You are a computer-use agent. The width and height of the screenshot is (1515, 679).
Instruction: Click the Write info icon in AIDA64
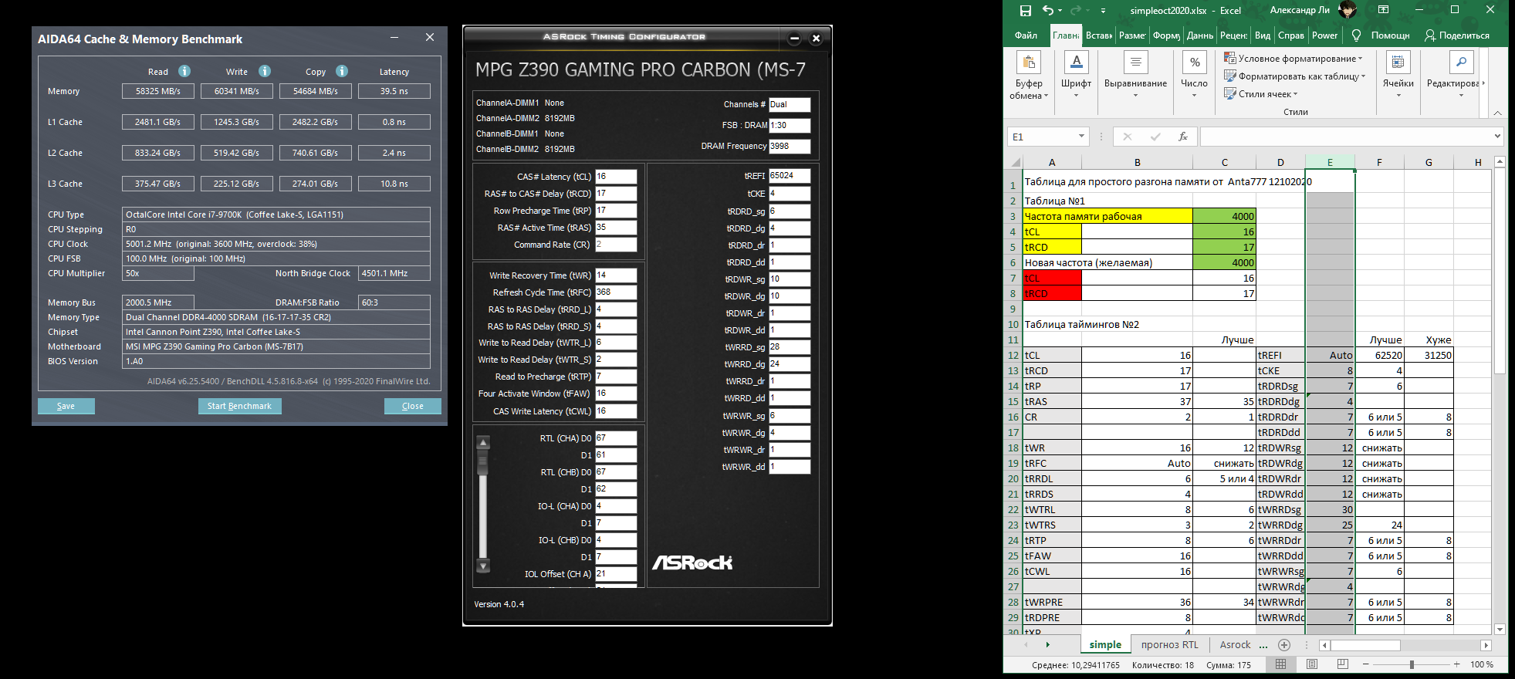[x=265, y=71]
